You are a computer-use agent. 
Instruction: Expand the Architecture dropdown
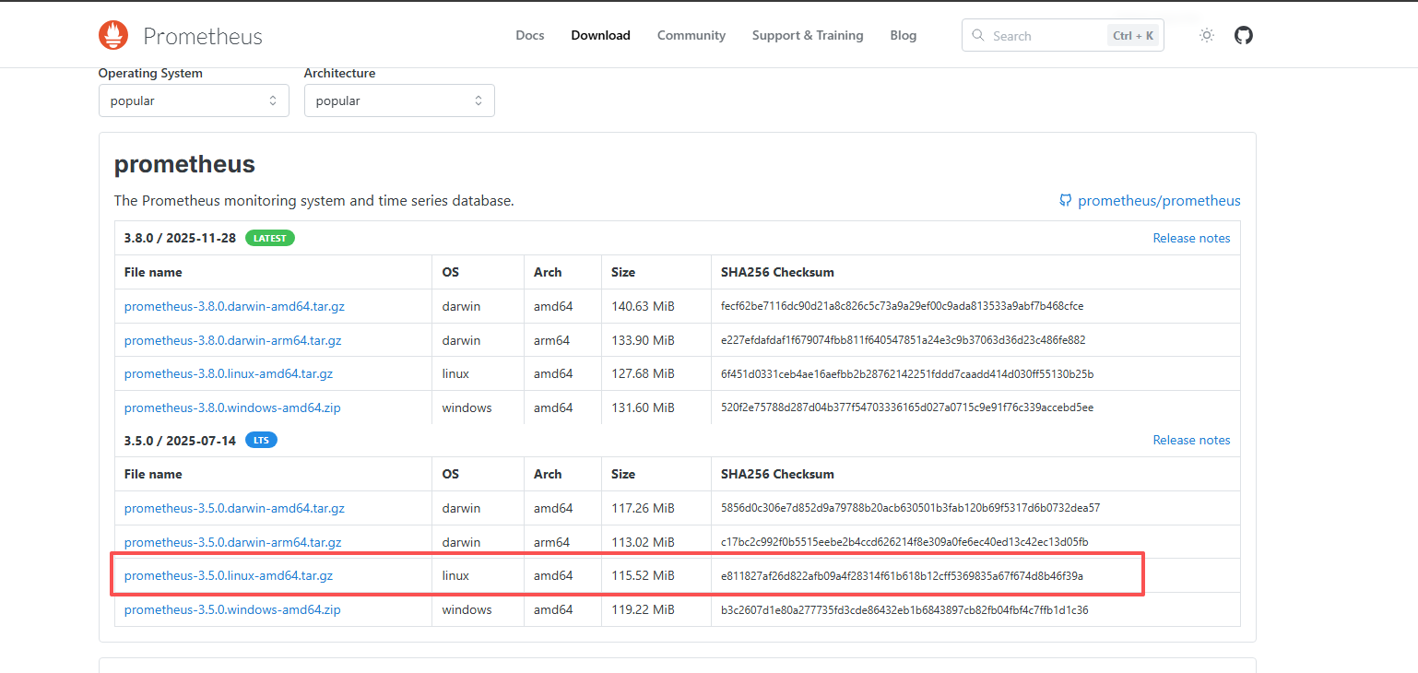pyautogui.click(x=399, y=100)
